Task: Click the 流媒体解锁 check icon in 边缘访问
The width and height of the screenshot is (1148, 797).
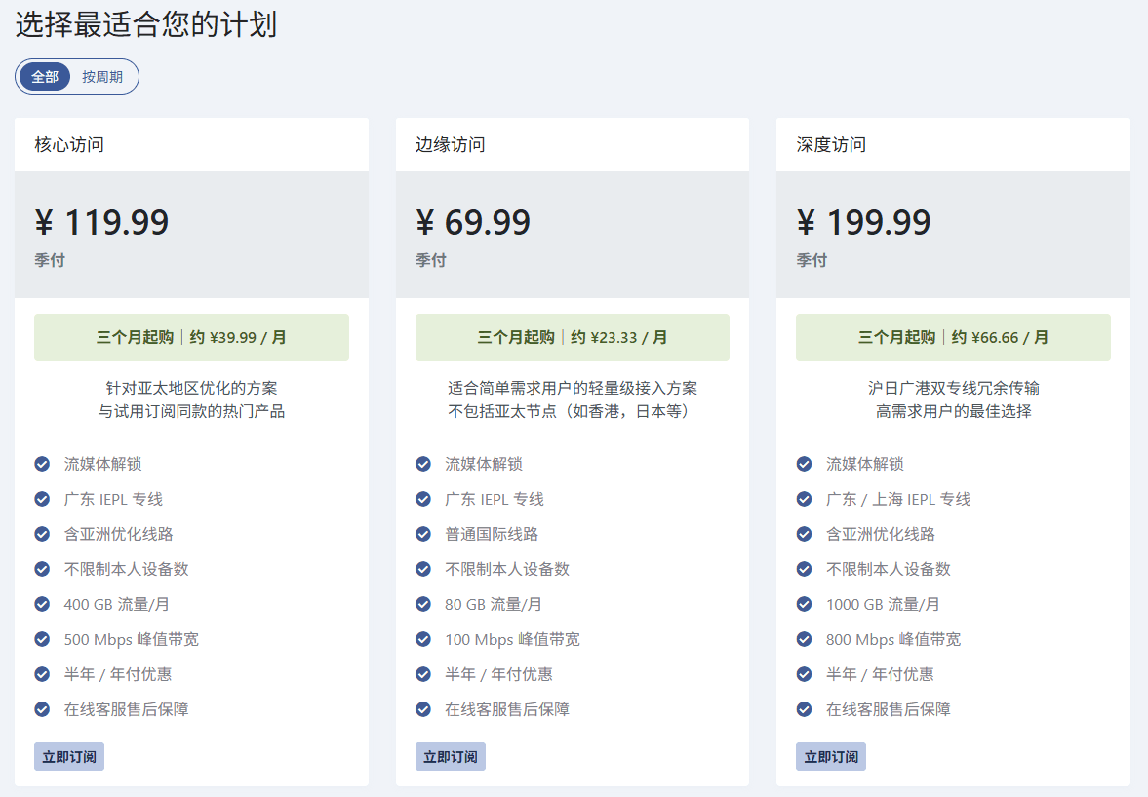Action: (x=423, y=464)
